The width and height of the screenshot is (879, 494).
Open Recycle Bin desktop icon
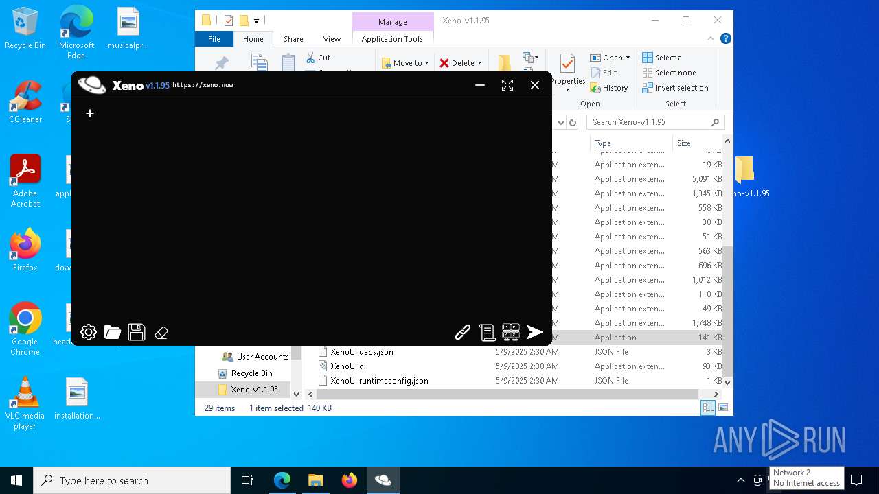tap(25, 29)
